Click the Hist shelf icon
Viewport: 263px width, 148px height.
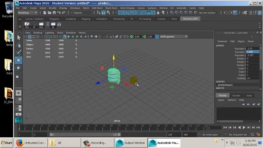27,25
